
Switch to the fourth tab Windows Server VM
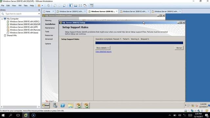click(135, 11)
